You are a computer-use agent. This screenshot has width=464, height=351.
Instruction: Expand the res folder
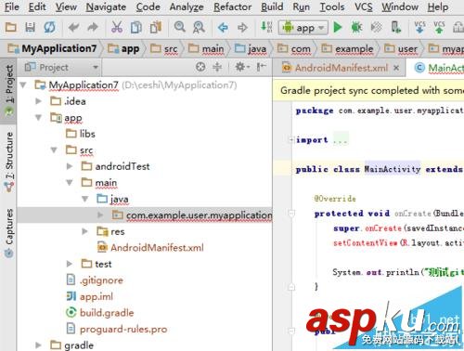85,231
